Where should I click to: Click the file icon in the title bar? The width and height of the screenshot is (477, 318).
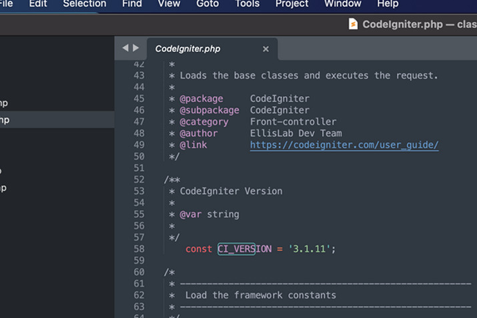pyautogui.click(x=353, y=24)
